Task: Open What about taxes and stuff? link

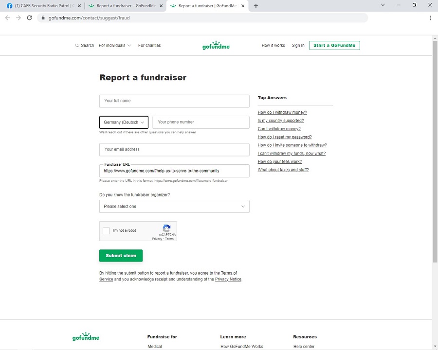Action: click(283, 170)
